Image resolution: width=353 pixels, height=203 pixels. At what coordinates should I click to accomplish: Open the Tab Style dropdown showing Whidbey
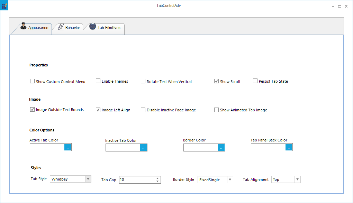89,179
